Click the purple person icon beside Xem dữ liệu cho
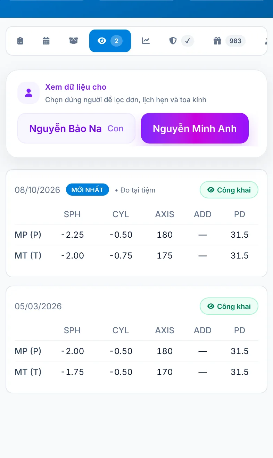273x458 pixels. (x=28, y=93)
